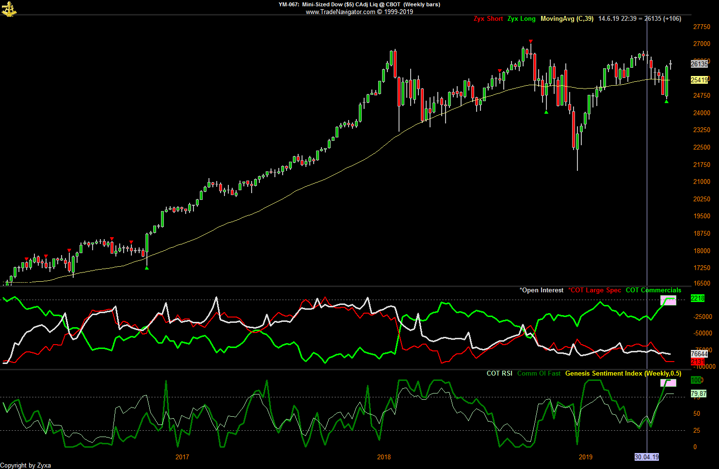719x469 pixels.
Task: Click the 2018 year label on the timeline
Action: pyautogui.click(x=383, y=457)
